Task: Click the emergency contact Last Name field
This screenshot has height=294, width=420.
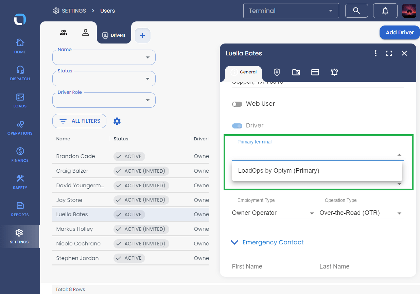Action: click(x=362, y=266)
